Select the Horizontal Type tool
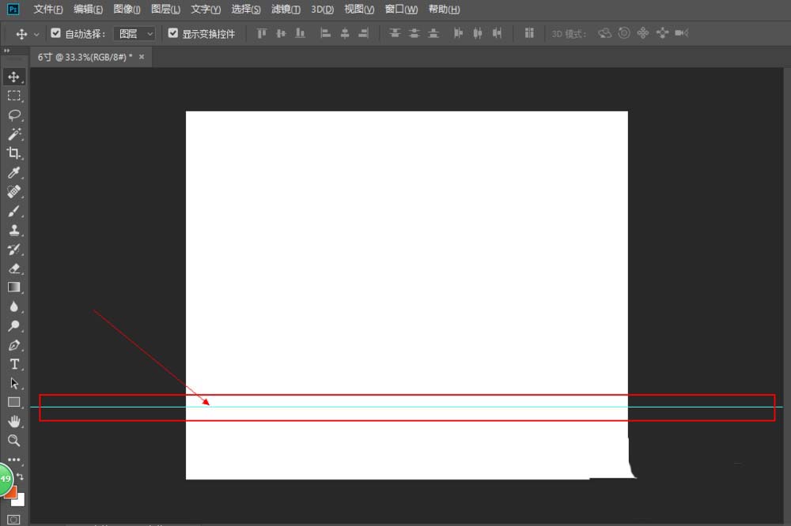The height and width of the screenshot is (526, 791). point(13,364)
